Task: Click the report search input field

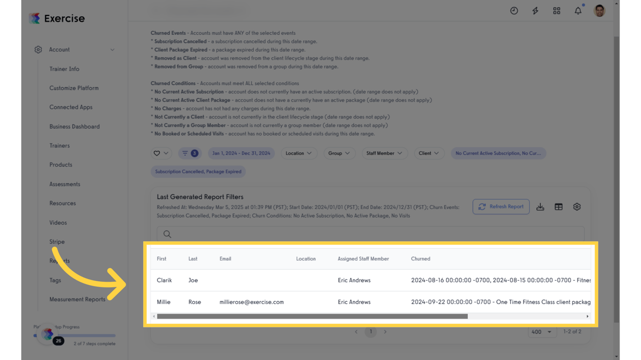Action: [371, 234]
